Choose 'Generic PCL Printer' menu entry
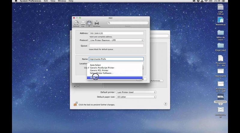Screen dimensions: 240x133 tap(115, 71)
